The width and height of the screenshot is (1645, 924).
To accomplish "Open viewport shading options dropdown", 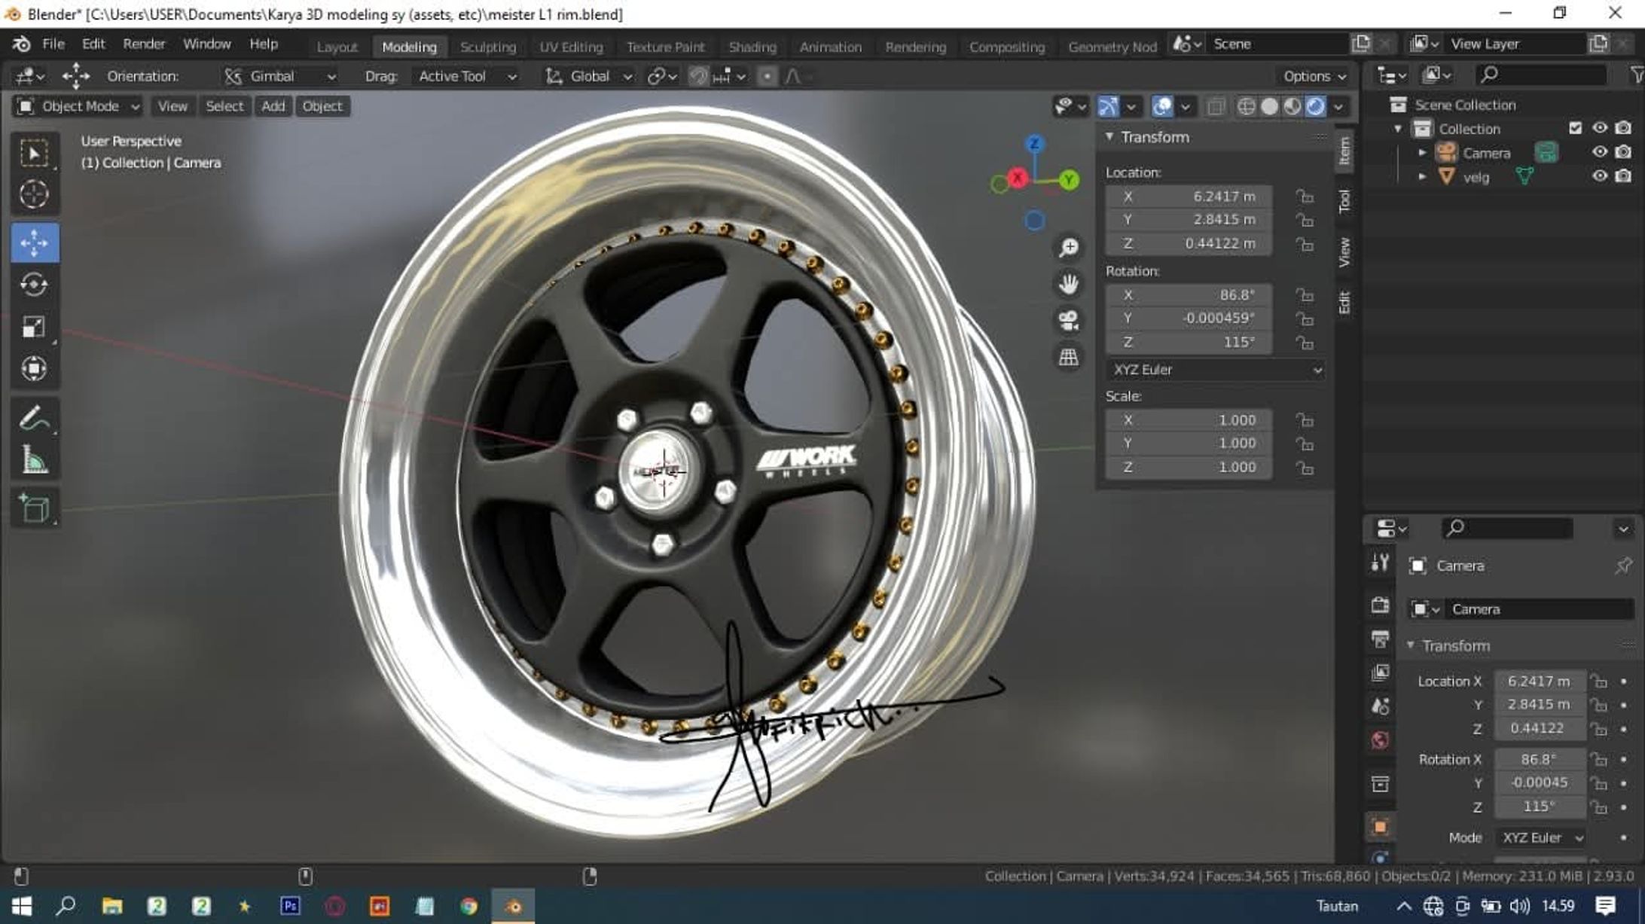I will (x=1338, y=107).
